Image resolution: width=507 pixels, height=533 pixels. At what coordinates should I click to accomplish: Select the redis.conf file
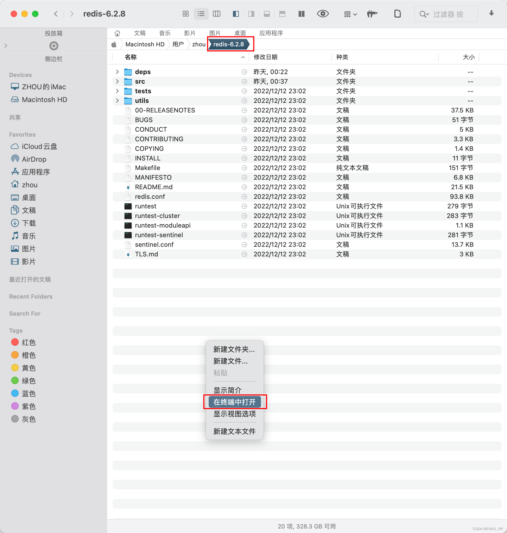coord(150,197)
